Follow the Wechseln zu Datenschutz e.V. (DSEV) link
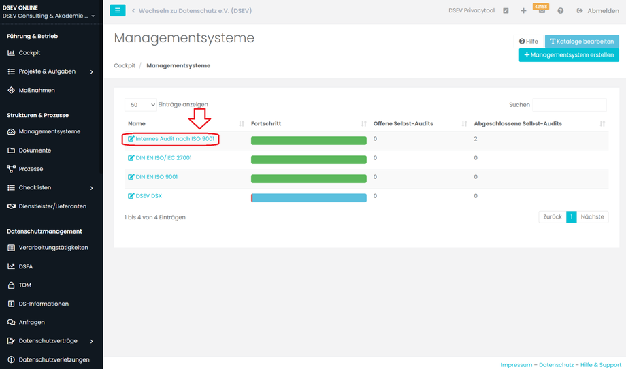Viewport: 626px width, 369px height. click(195, 11)
